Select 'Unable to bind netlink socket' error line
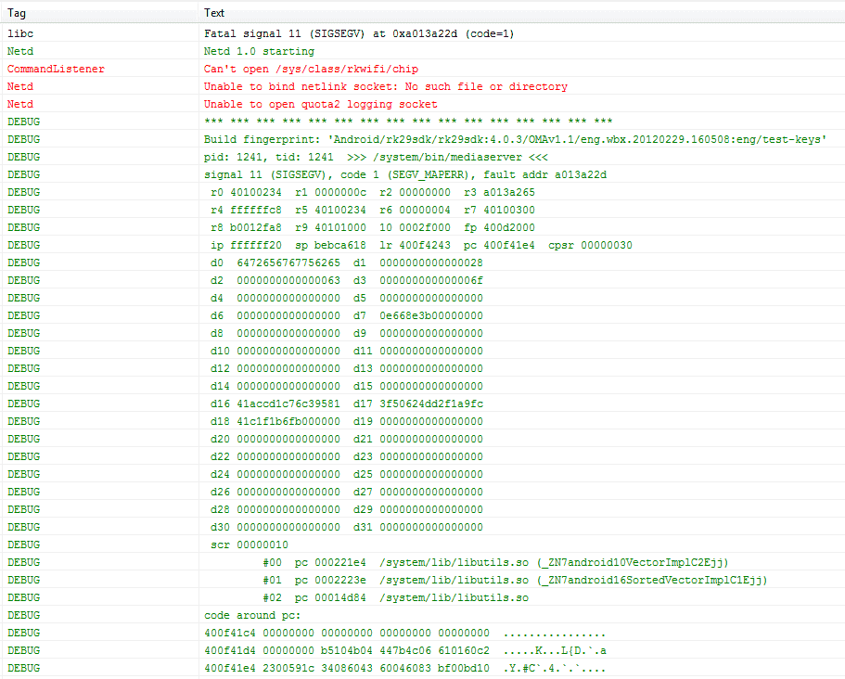This screenshot has width=845, height=679. pos(423,86)
